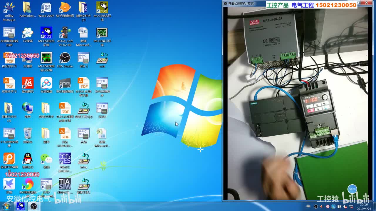376x211 pixels.
Task: Select the unnumbered 新建文件夹 folder icon
Action: pos(46,111)
